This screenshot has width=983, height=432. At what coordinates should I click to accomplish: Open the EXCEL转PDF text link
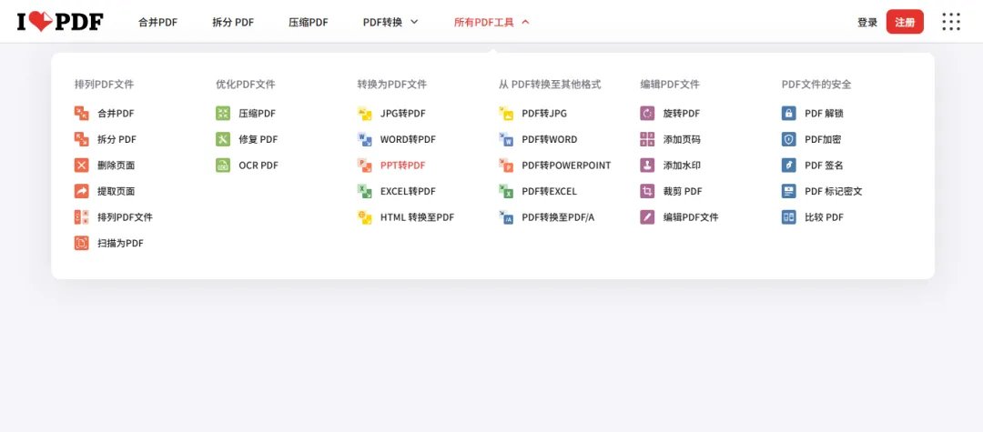click(408, 191)
